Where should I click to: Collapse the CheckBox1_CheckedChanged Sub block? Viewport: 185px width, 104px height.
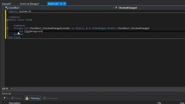[x=8, y=28]
